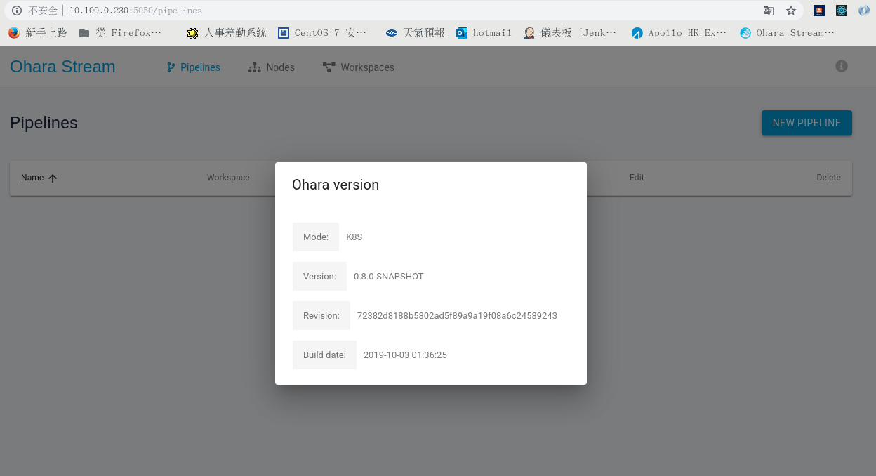Click the Name column header
876x476 pixels.
[32, 178]
